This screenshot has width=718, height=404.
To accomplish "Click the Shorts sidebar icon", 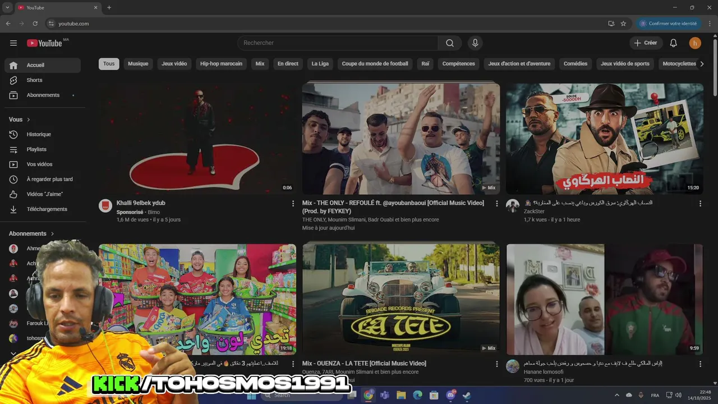I will click(x=13, y=80).
